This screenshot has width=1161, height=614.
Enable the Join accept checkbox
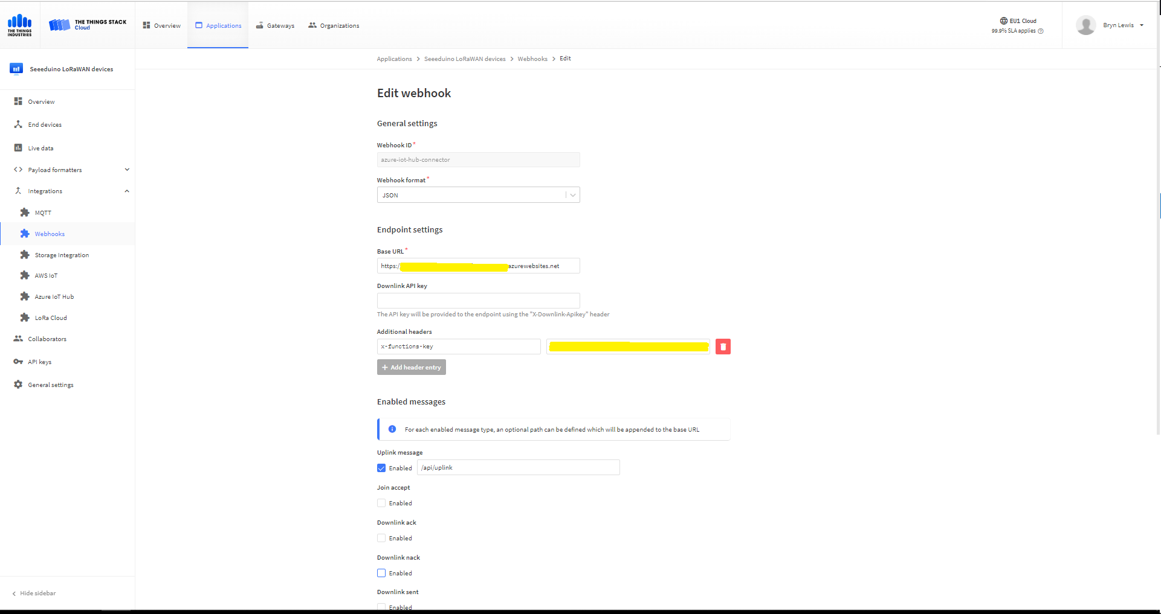coord(381,503)
